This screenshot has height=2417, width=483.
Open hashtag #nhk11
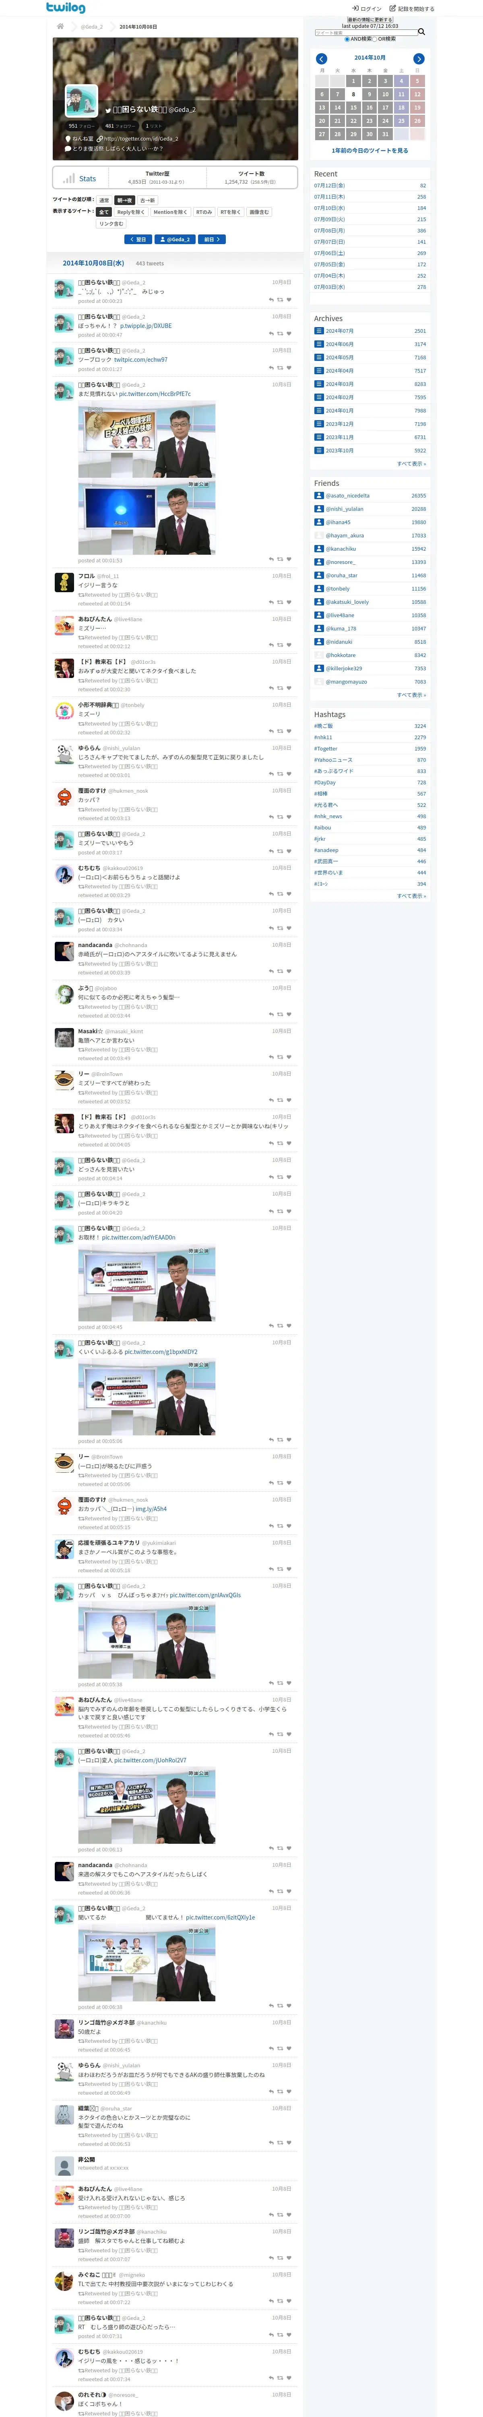(x=323, y=738)
